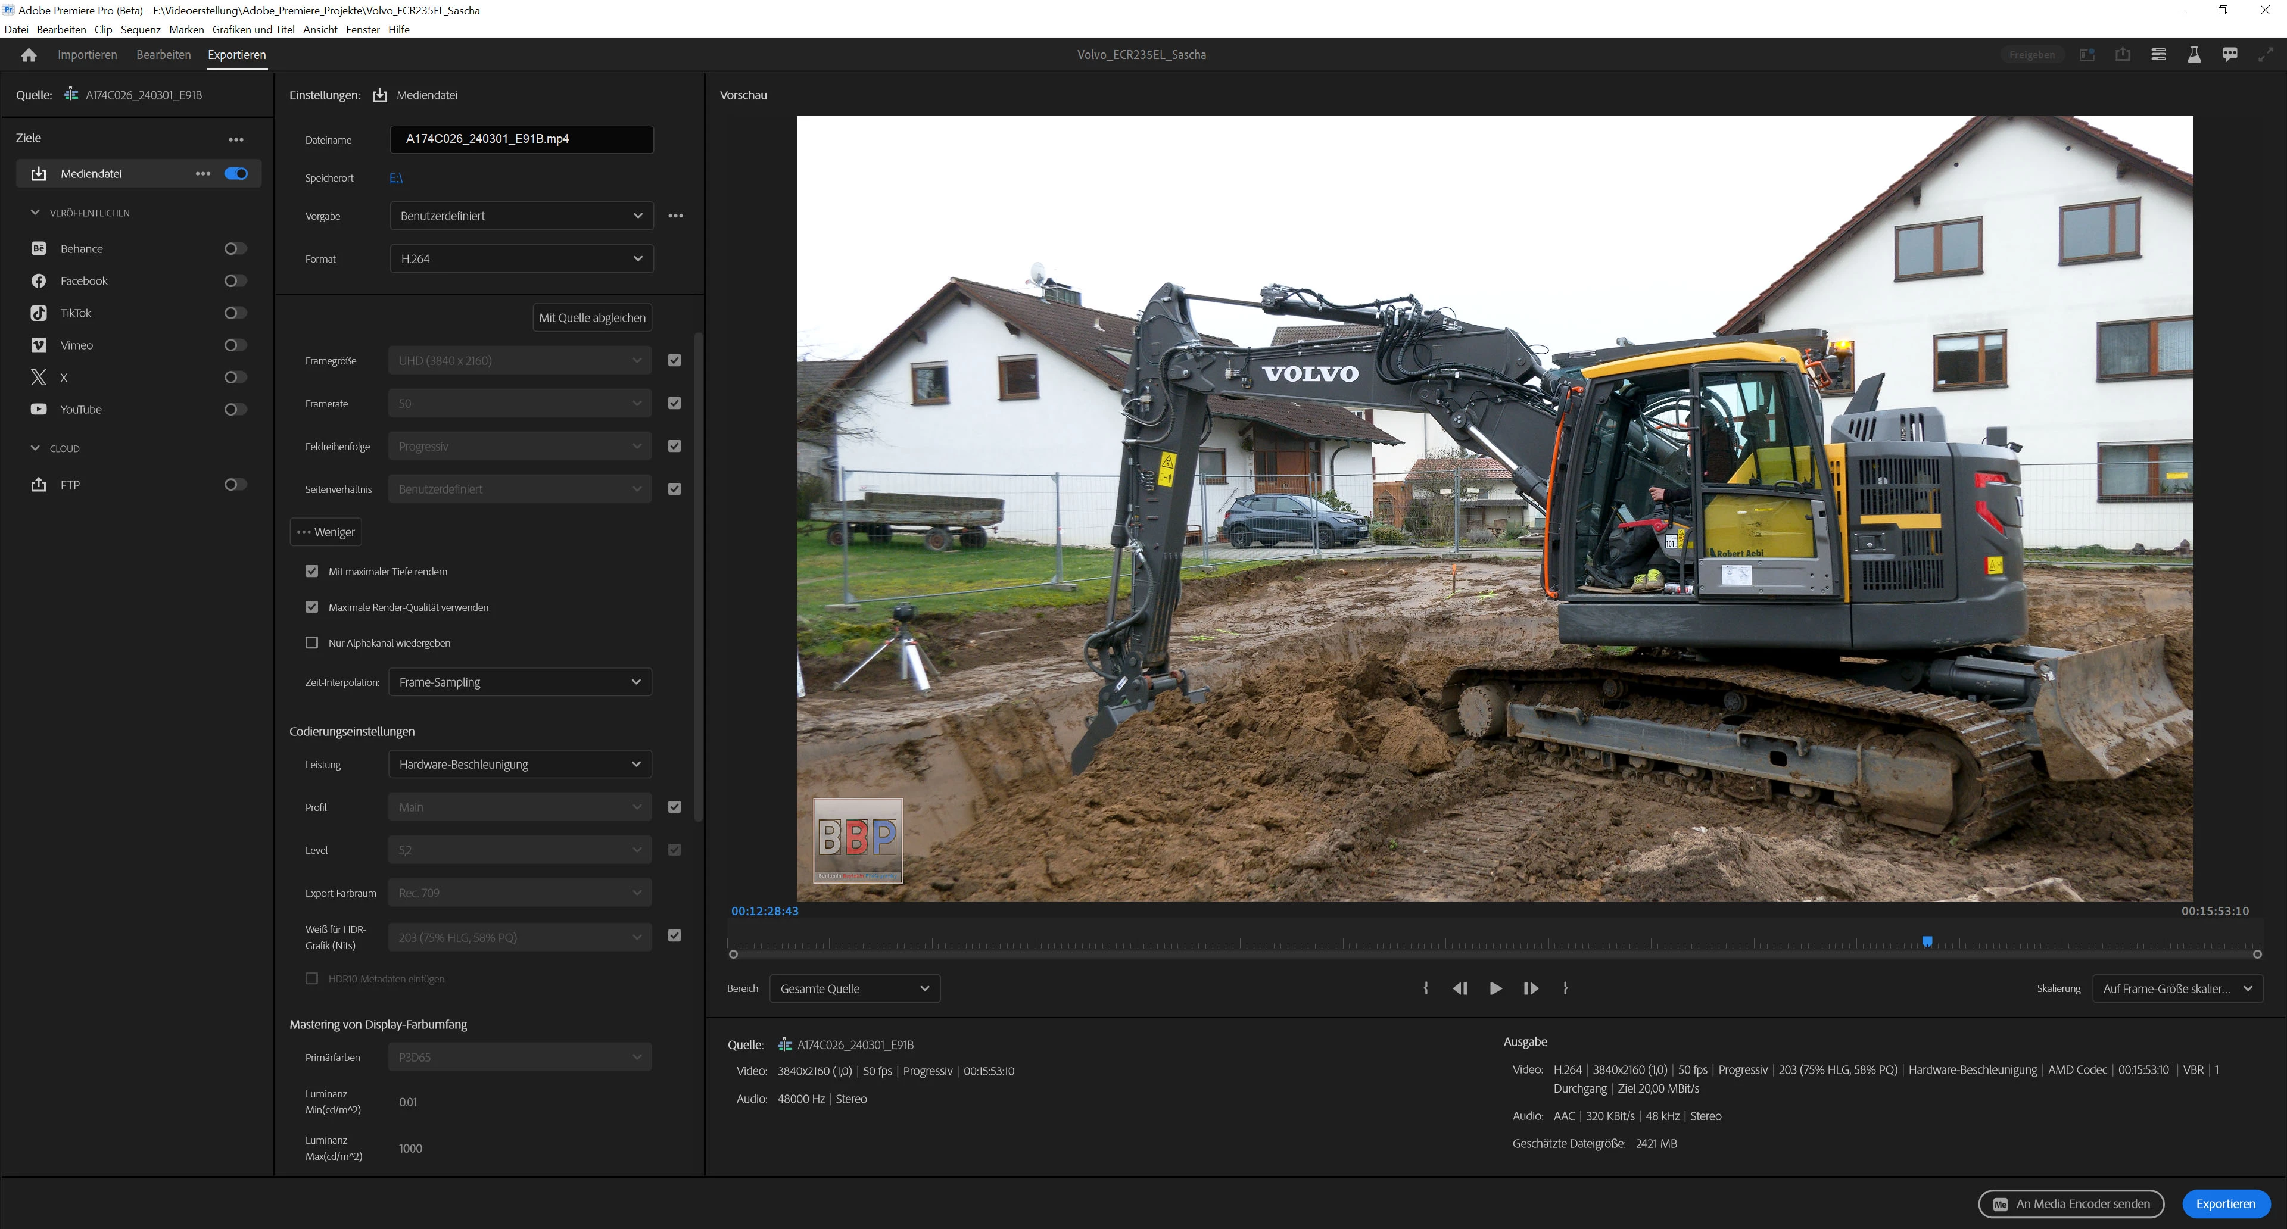
Task: Open the feedback speech bubble icon
Action: (x=2229, y=55)
